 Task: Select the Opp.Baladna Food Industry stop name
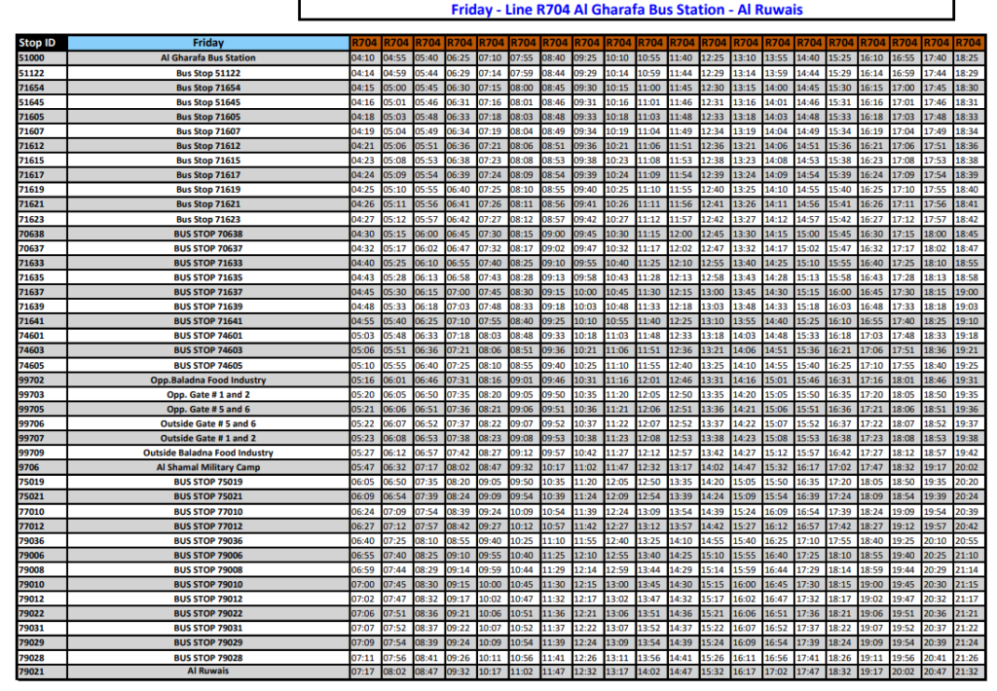click(208, 380)
